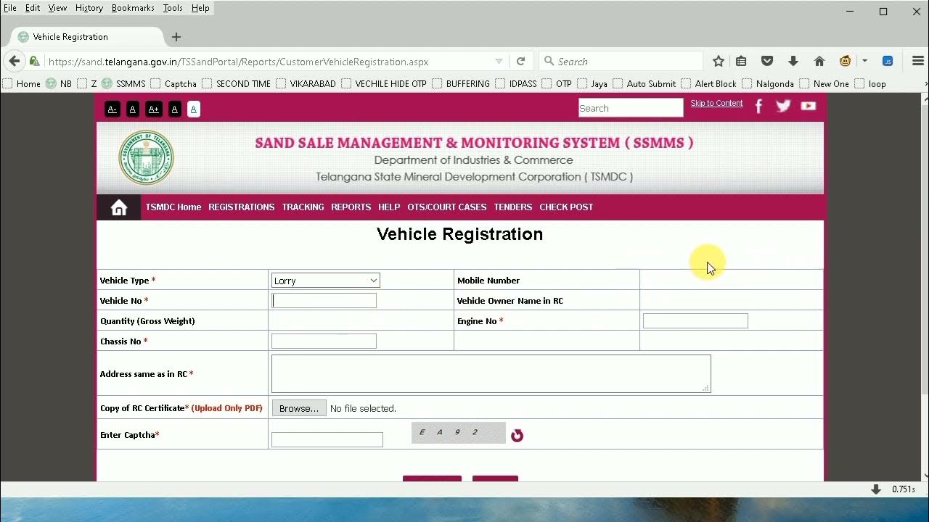Screen dimensions: 929x522
Task: Reset font with the A button between A- and A+
Action: (x=132, y=109)
